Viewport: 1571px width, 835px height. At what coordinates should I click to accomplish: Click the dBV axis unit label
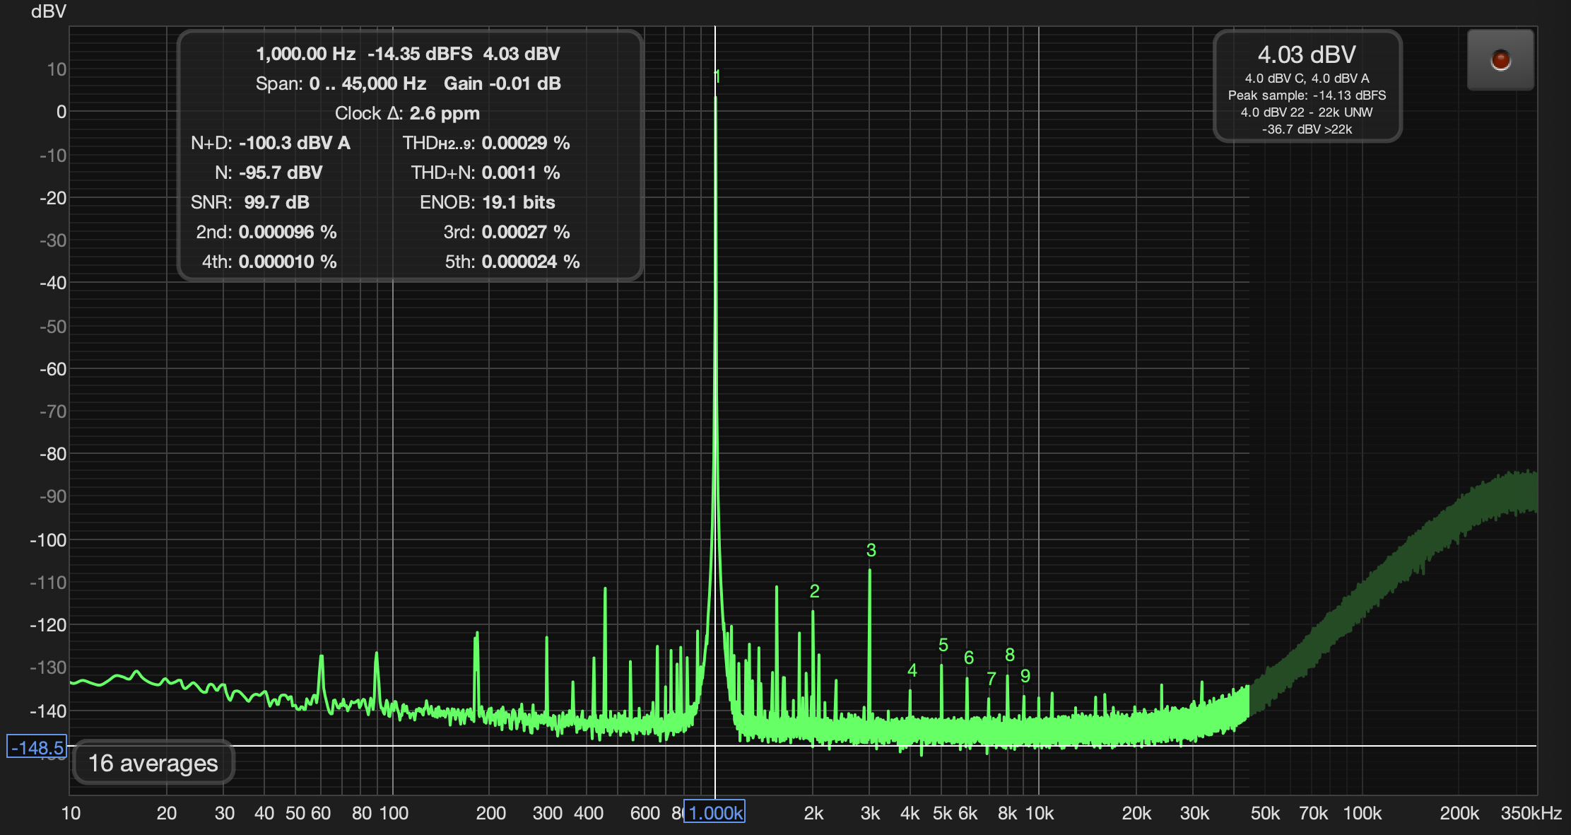tap(49, 11)
